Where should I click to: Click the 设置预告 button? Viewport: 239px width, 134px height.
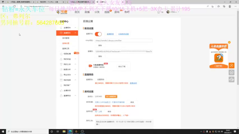click(101, 80)
